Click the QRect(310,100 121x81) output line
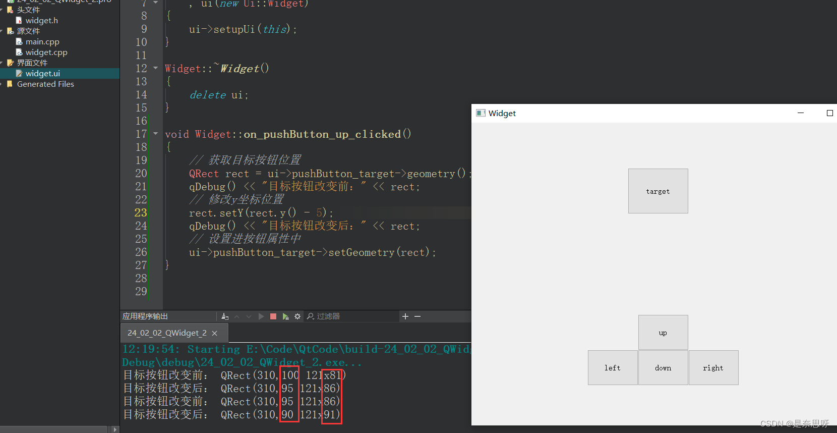Screen dimensions: 837x433 [235, 375]
